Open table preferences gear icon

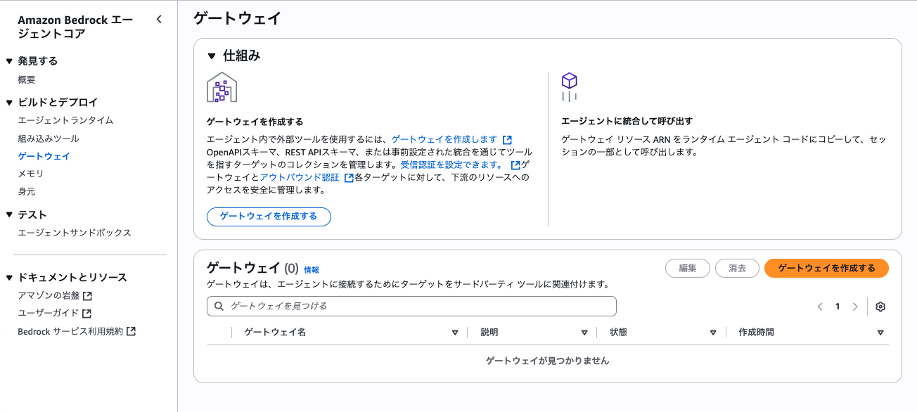coord(880,307)
